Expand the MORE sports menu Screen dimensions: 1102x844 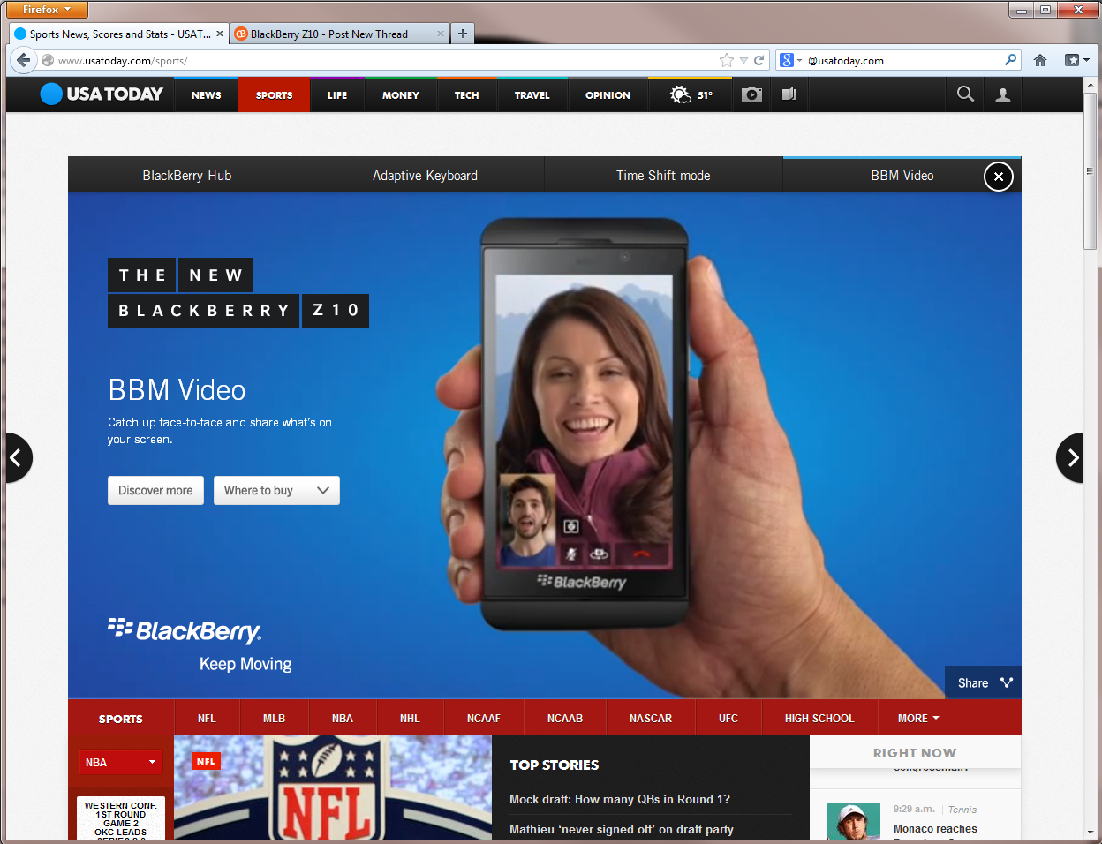(918, 718)
